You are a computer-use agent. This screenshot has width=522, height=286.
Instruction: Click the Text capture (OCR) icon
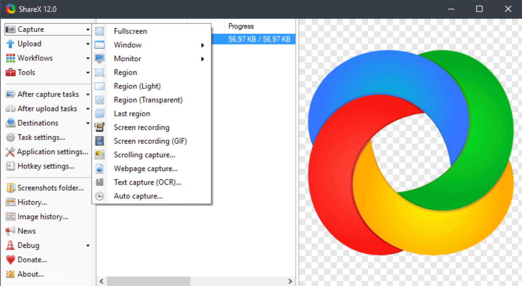coord(99,182)
